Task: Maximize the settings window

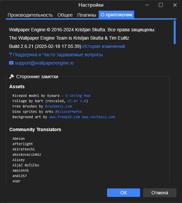Action: click(161, 5)
